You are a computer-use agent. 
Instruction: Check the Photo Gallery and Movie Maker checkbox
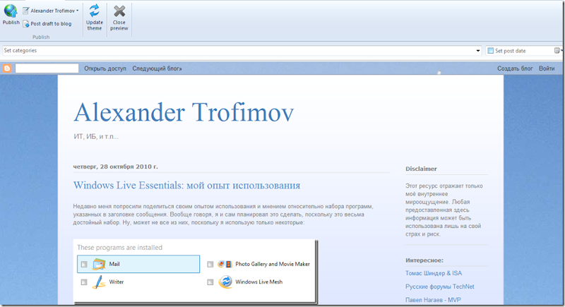coord(210,264)
